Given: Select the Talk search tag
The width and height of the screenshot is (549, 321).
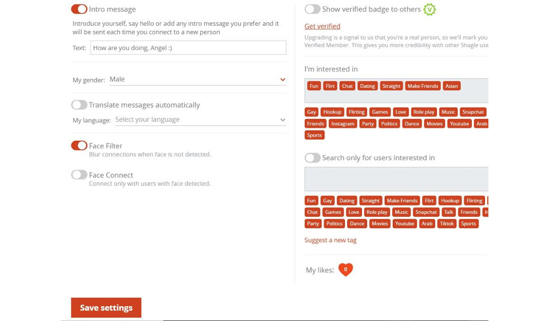Looking at the screenshot, I should point(448,212).
